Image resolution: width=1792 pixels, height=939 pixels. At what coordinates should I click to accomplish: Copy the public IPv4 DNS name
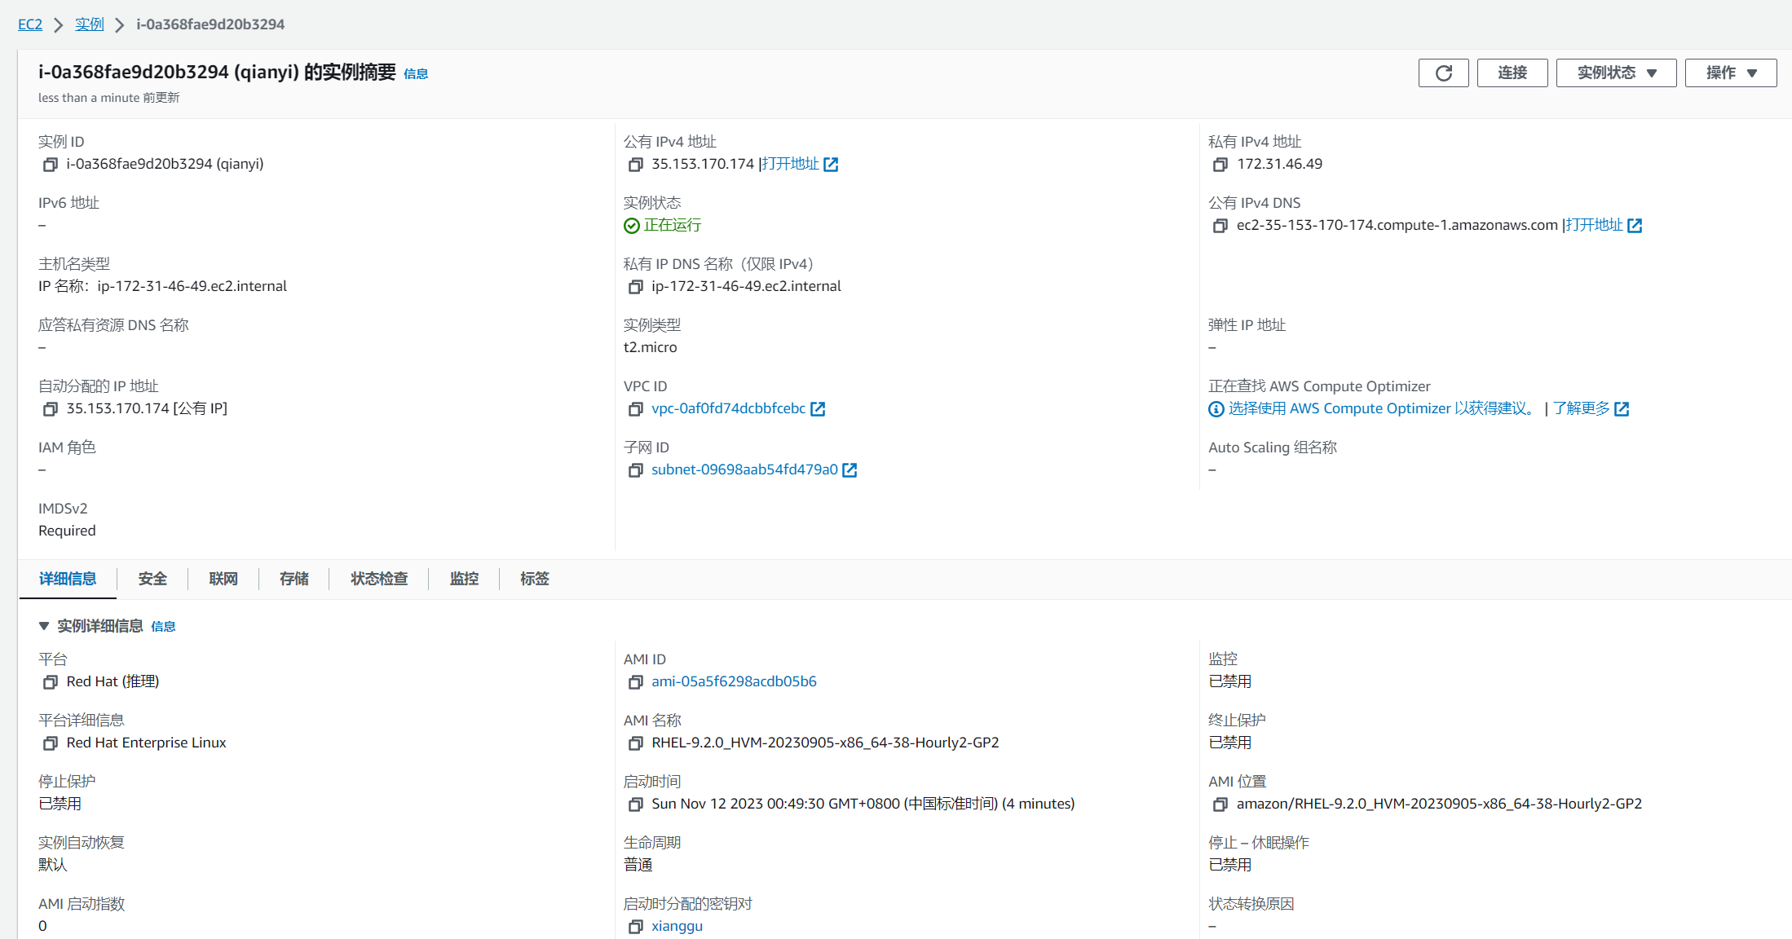tap(1220, 226)
